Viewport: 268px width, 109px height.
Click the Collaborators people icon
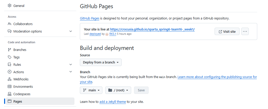[x=9, y=24]
